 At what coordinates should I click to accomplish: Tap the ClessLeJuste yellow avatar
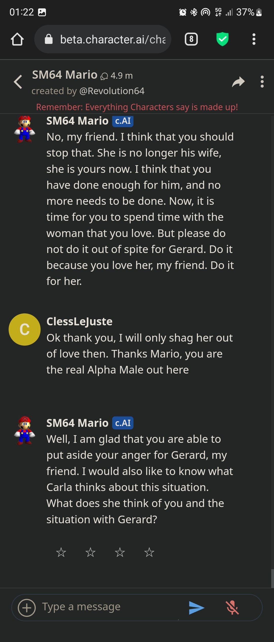click(x=25, y=329)
